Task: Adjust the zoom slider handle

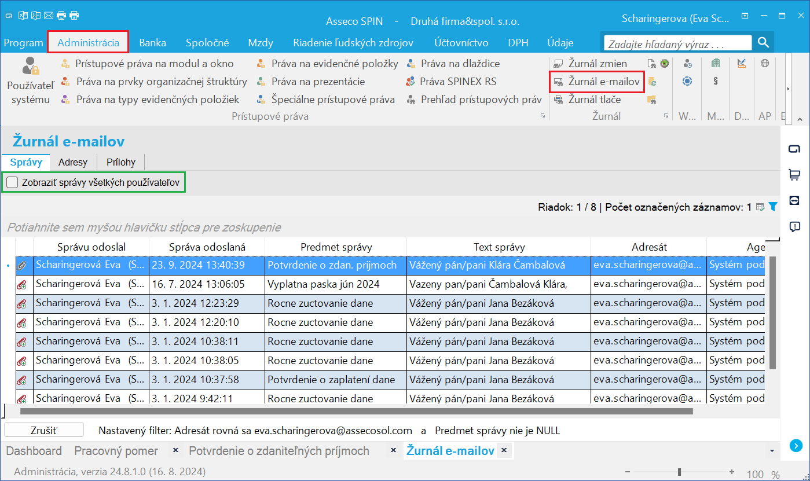Action: pyautogui.click(x=679, y=472)
